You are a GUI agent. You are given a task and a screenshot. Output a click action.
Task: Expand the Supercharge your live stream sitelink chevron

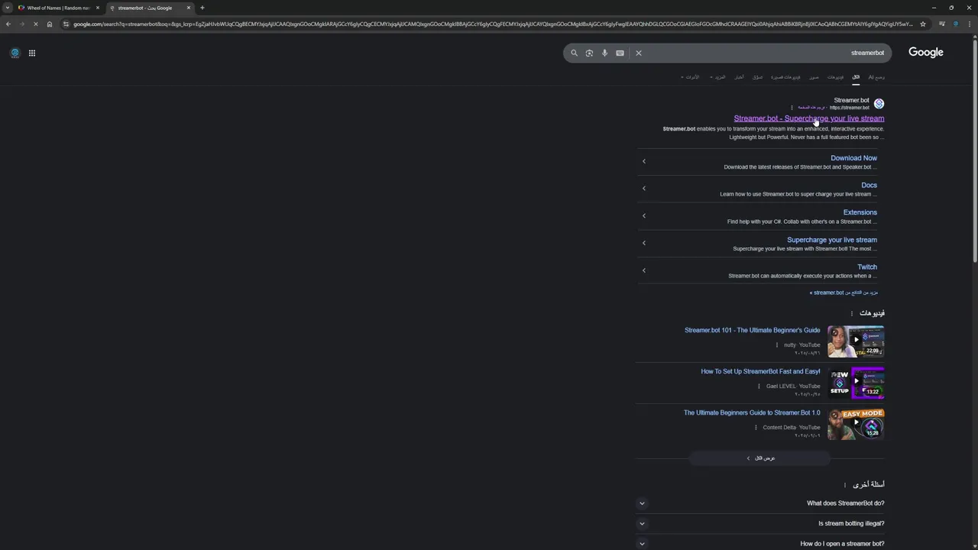coord(644,243)
